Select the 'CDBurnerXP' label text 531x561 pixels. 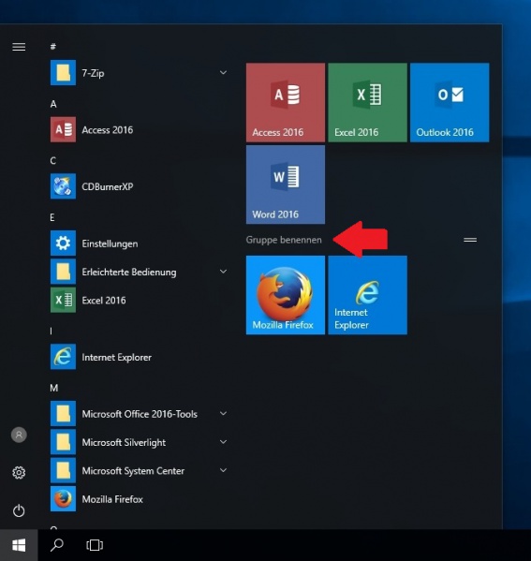108,186
